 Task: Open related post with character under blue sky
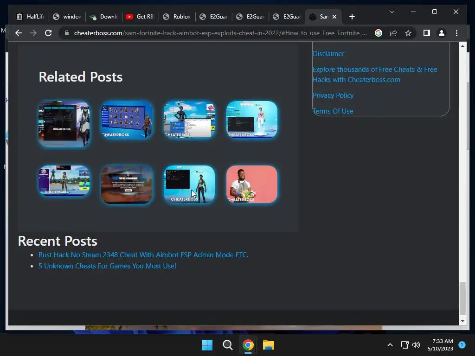coord(189,120)
